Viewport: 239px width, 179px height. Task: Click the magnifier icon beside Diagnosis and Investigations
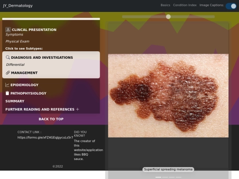click(x=8, y=57)
